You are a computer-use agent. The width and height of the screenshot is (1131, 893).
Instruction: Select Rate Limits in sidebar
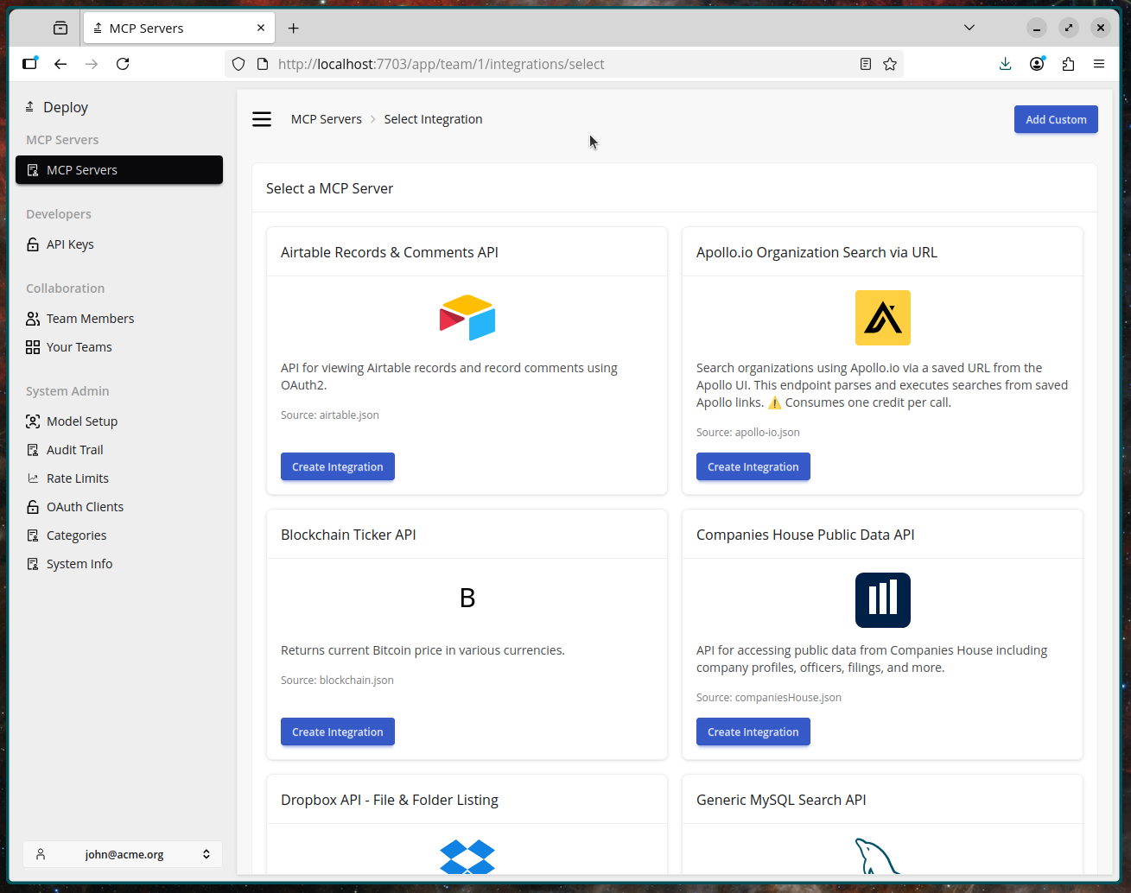[x=78, y=478]
